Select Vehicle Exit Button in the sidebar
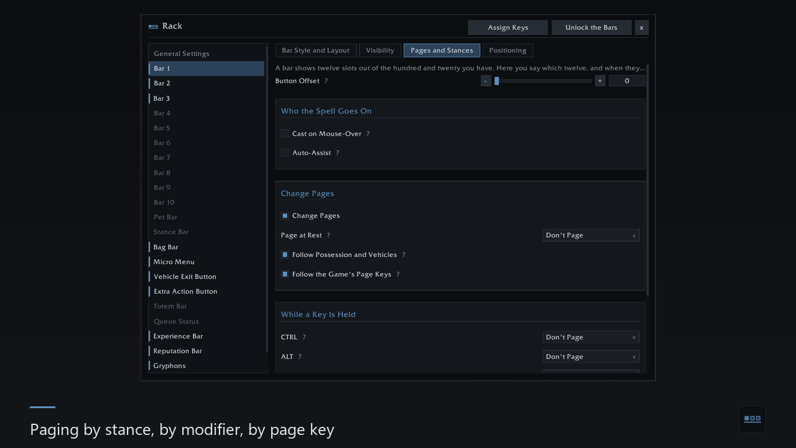Viewport: 796px width, 448px height. tap(206, 277)
